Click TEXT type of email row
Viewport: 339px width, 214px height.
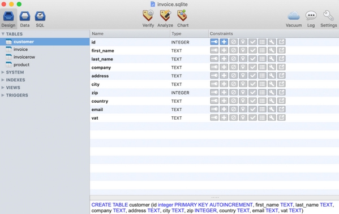(x=177, y=110)
